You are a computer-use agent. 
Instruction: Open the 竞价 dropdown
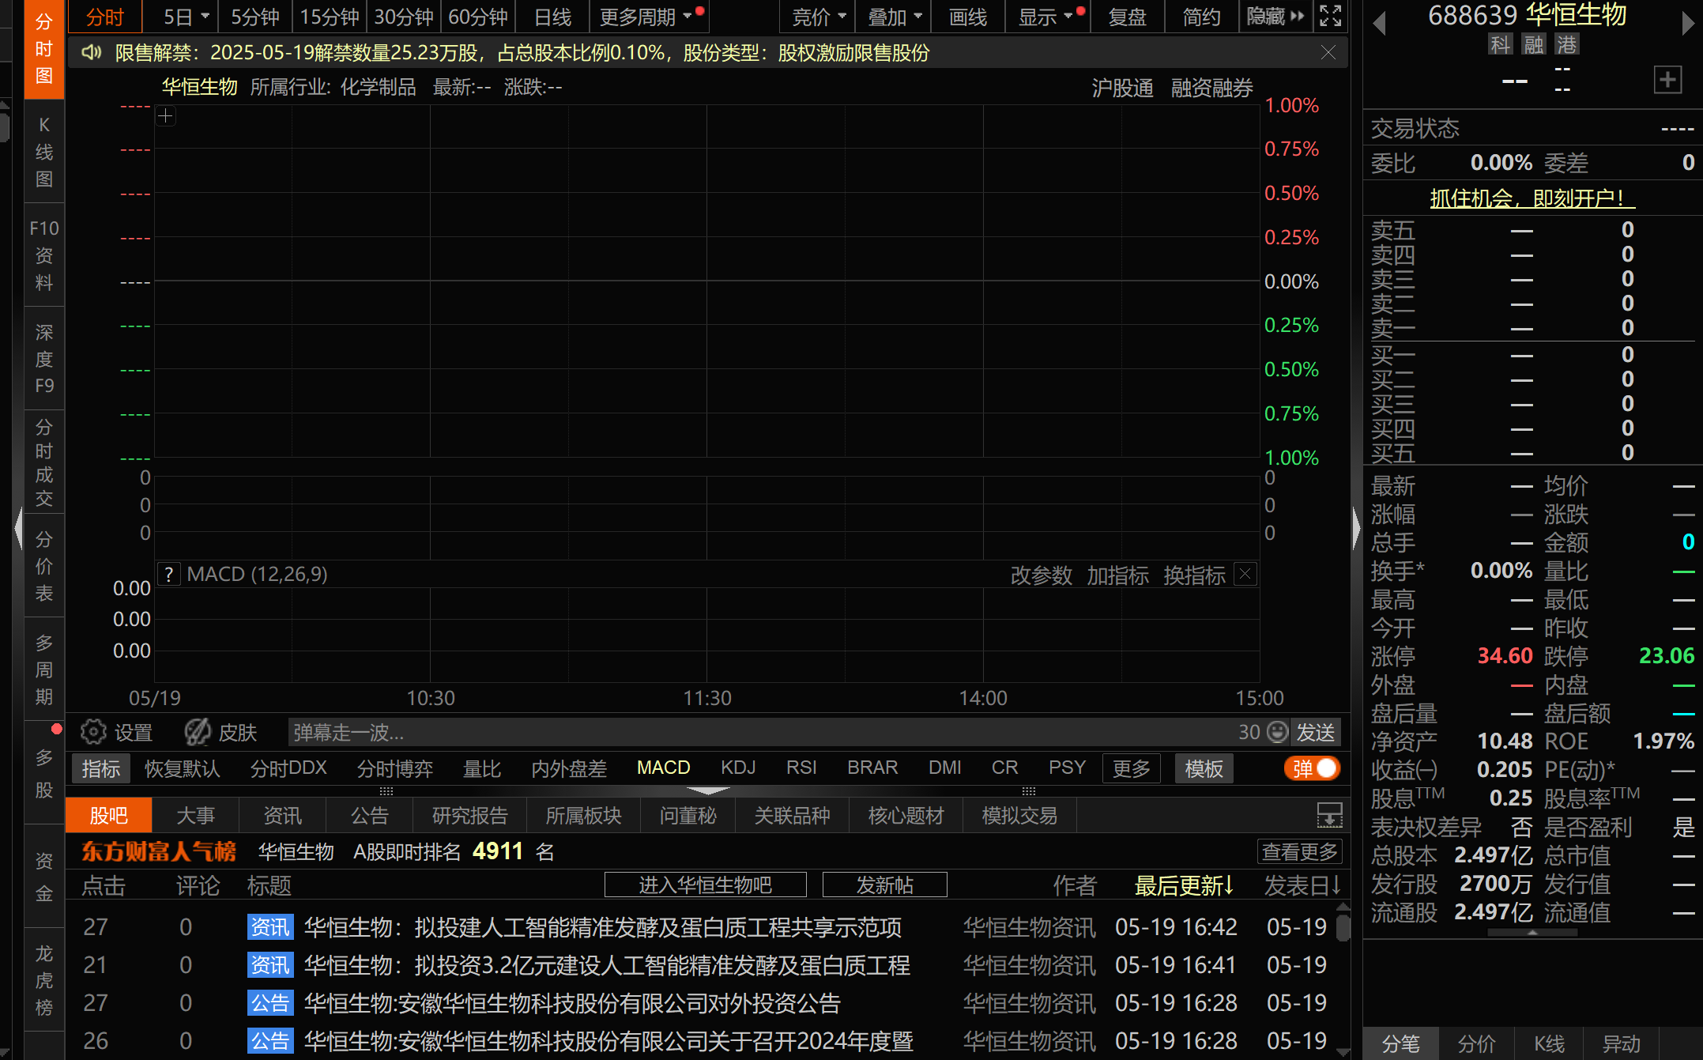(819, 17)
